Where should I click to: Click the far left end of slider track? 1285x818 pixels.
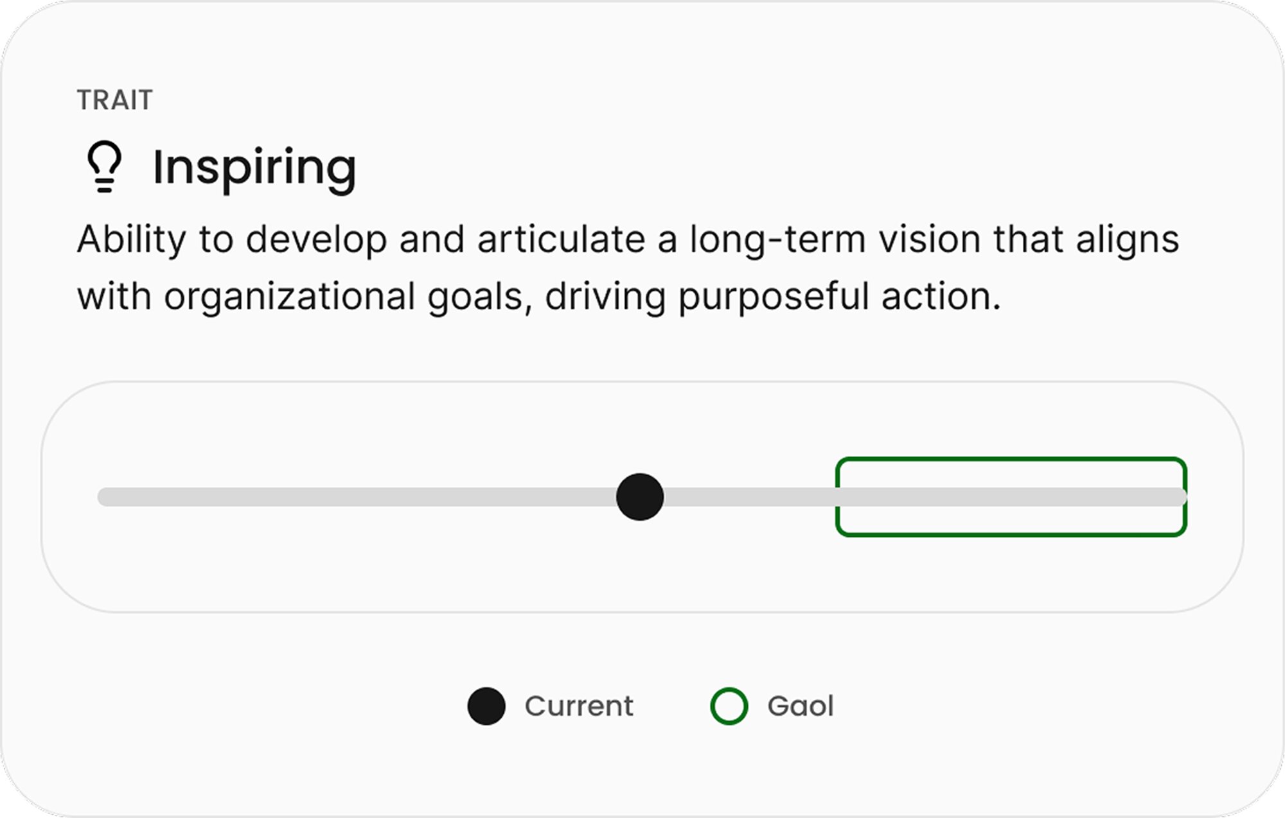pyautogui.click(x=104, y=497)
